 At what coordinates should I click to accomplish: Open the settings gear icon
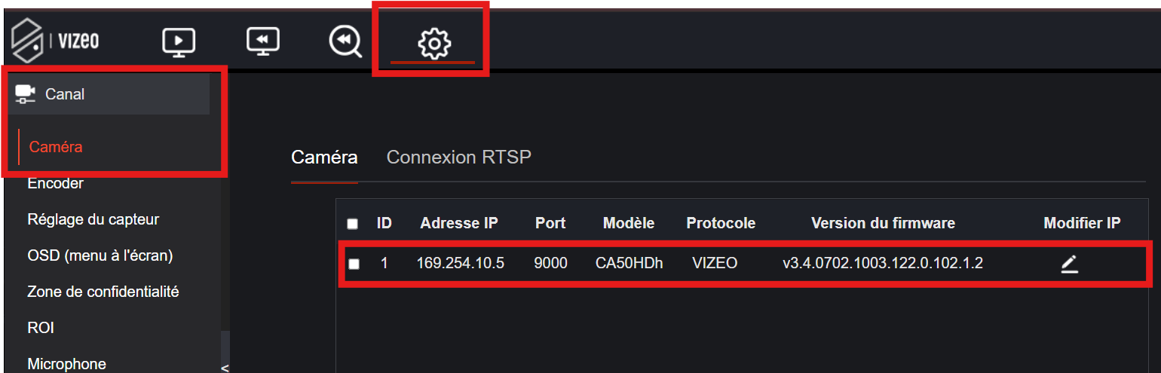pos(433,43)
